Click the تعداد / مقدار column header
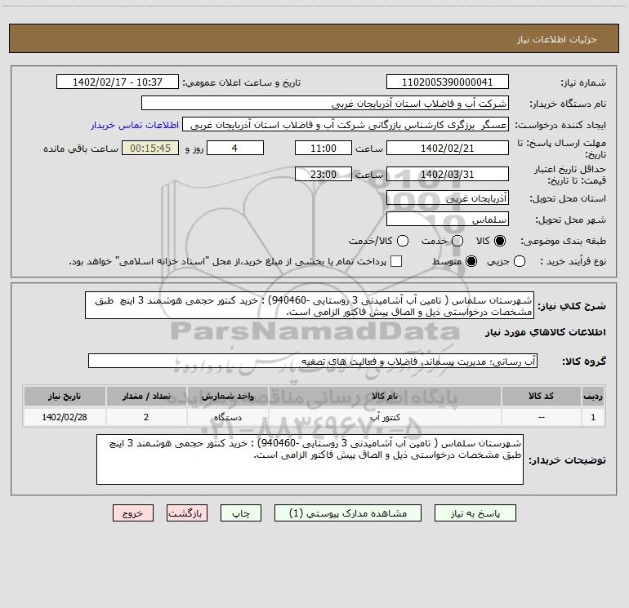 coord(146,397)
